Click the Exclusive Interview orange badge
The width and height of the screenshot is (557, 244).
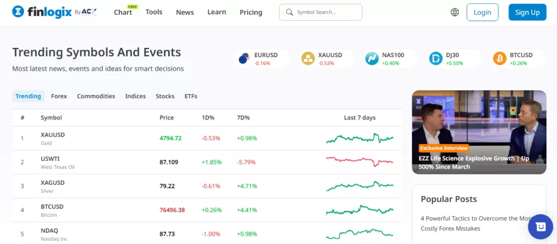coord(444,148)
